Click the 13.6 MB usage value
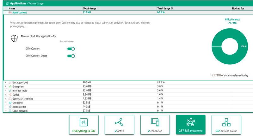253x136 pixels. point(87,86)
